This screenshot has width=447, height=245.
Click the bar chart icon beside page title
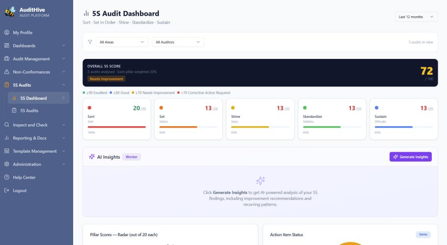(x=86, y=13)
